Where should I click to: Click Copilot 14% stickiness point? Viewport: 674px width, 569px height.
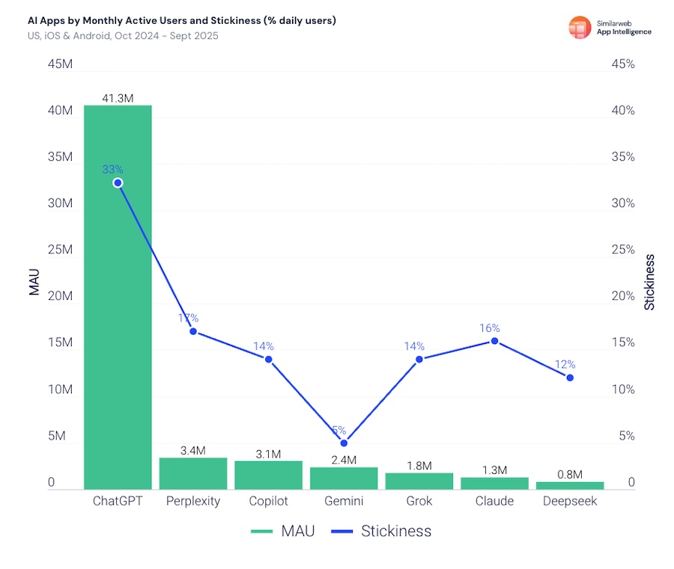[x=268, y=360]
